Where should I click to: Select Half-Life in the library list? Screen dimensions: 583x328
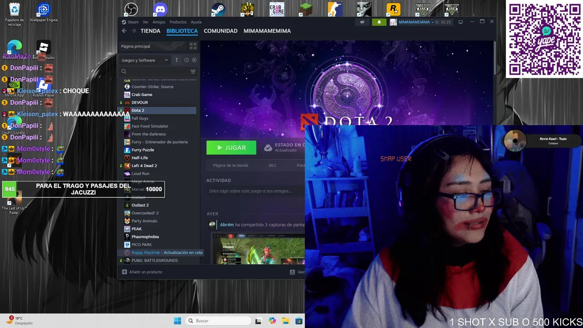pos(139,158)
